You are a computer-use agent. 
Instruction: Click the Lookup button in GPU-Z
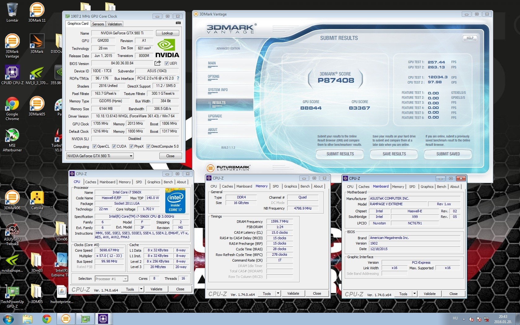(167, 33)
